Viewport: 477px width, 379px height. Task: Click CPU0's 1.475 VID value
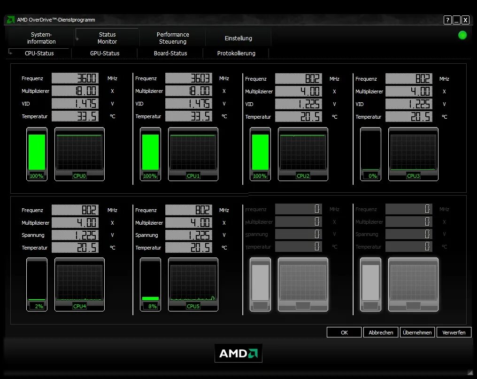pyautogui.click(x=75, y=104)
